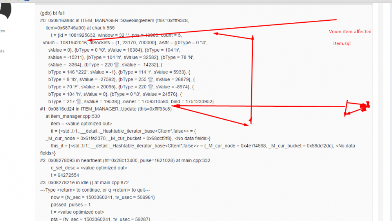Click the line starting "t = {id = 1081925632"

coord(116,35)
